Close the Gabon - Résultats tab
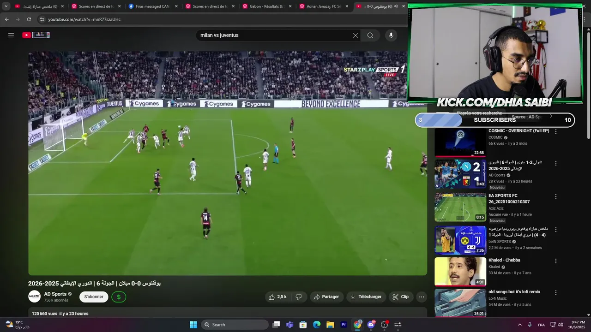Viewport: 591px width, 332px height. (x=290, y=6)
